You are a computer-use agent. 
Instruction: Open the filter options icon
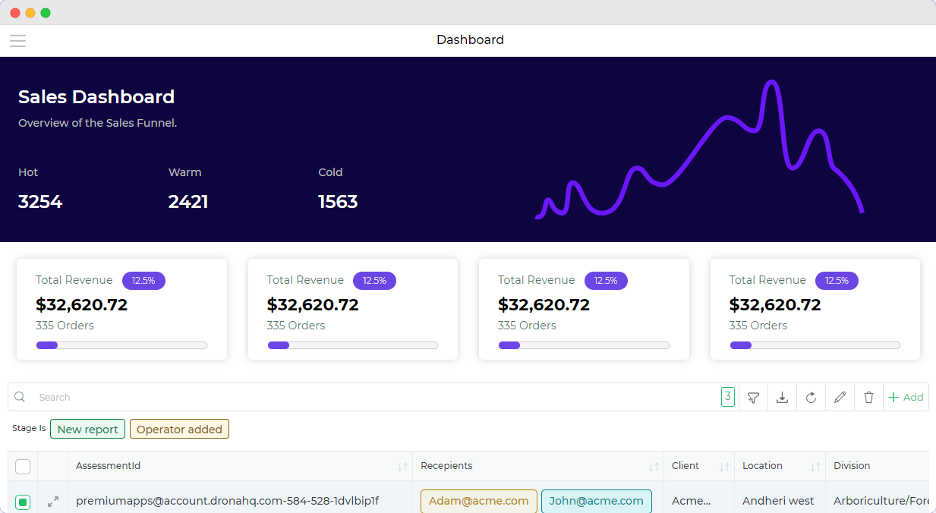click(753, 396)
